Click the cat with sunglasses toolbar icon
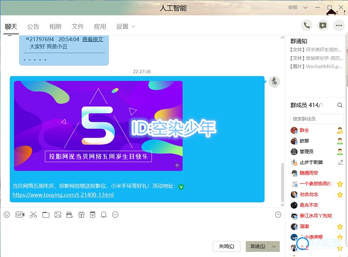Image resolution: width=348 pixels, height=257 pixels. 70,215
